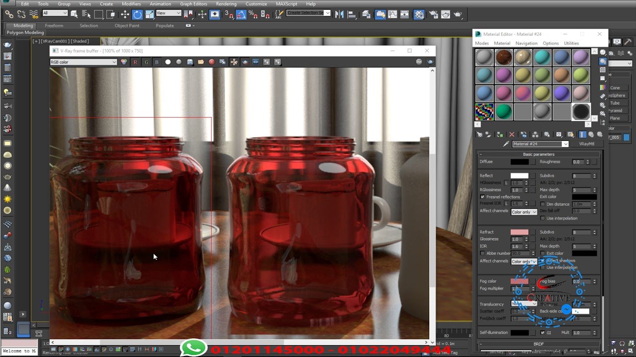Enable the Abbe number checkbox

(x=482, y=253)
